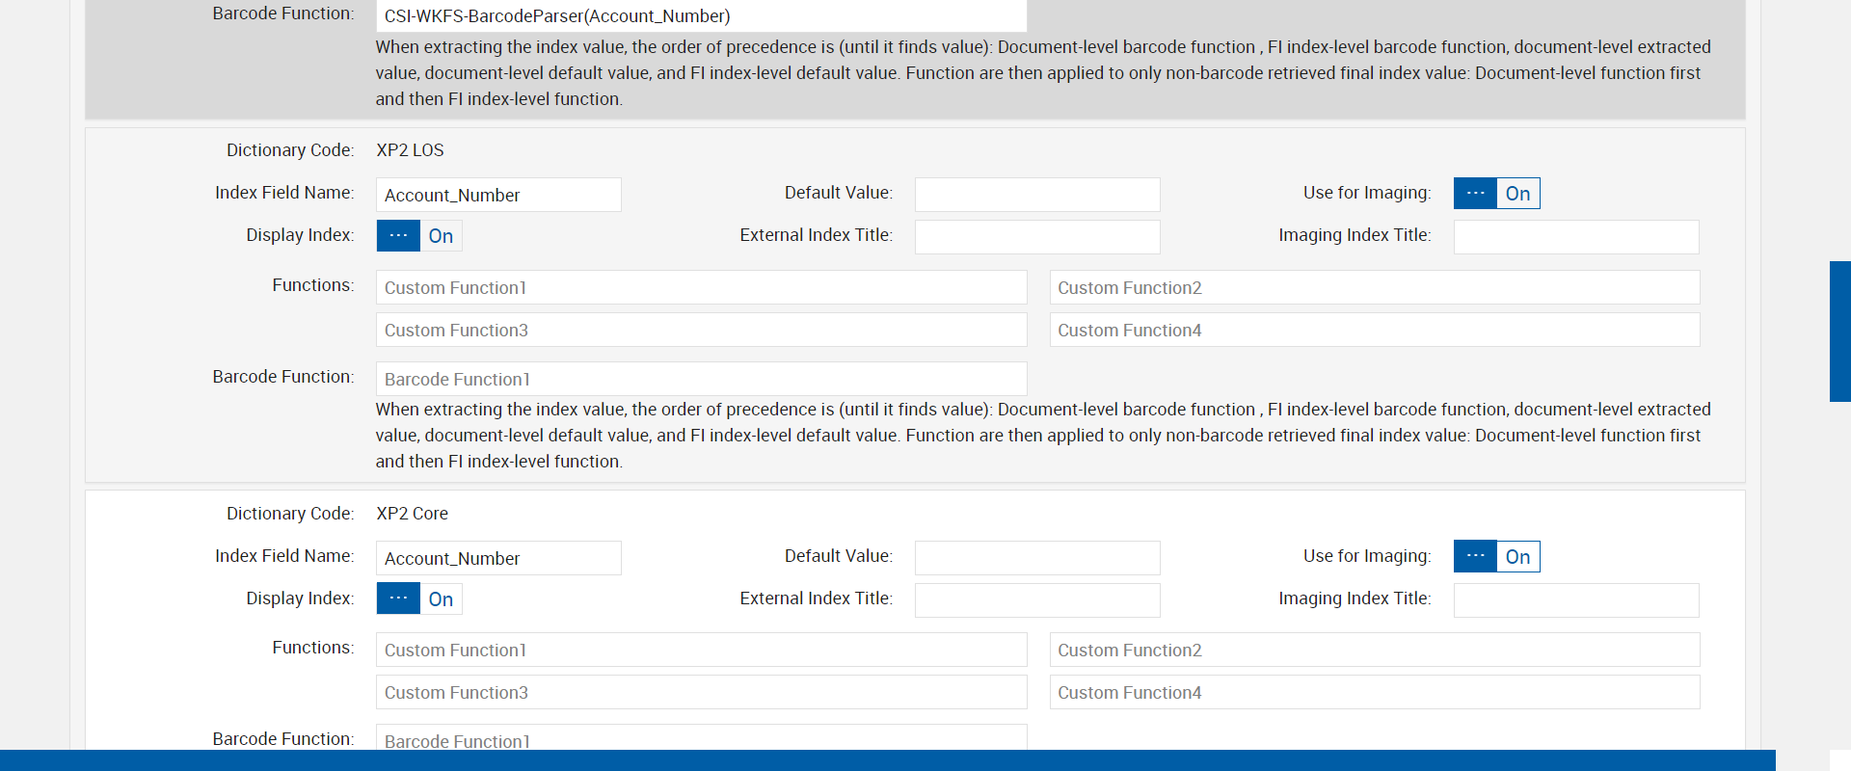Click External Index Title field in XP2 LOS section

click(1037, 237)
